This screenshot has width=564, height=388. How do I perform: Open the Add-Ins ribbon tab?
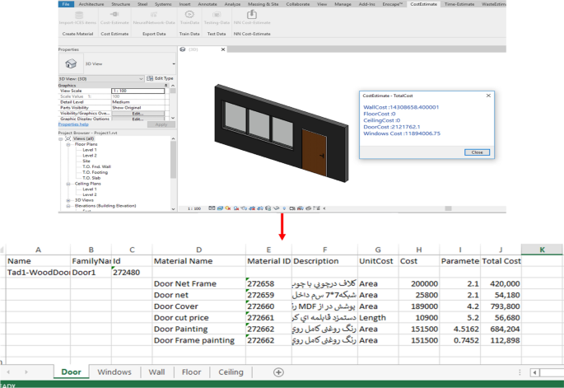[x=367, y=4]
